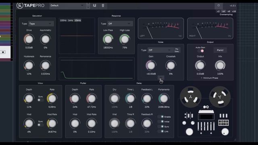Screen dimensions: 258x145
Task: Click the Delay Dry knob
Action: (114, 98)
